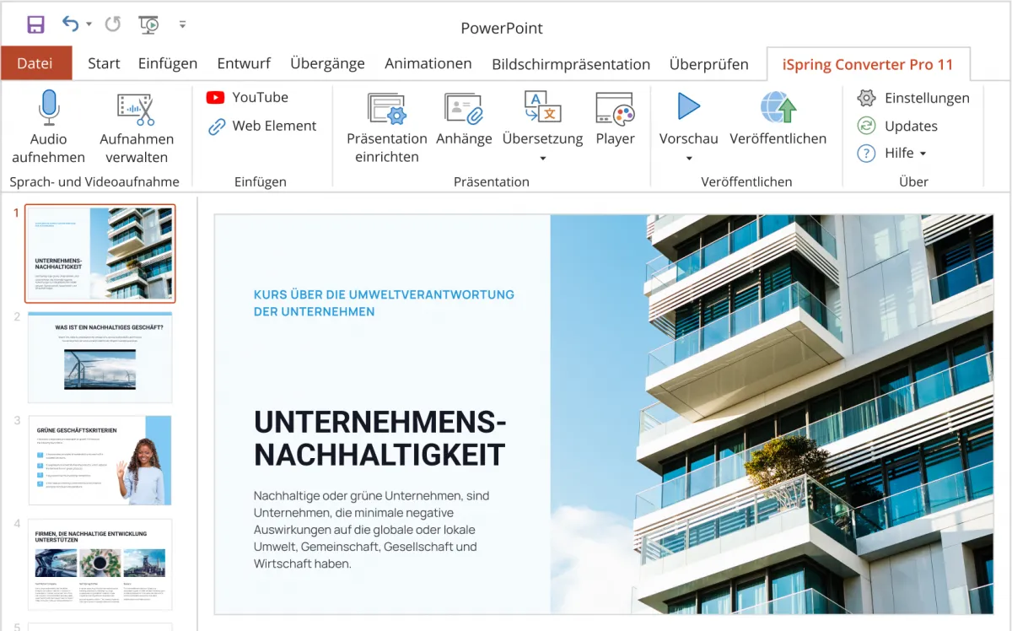Viewport: 1012px width, 631px height.
Task: Add a Web Element link
Action: pos(261,127)
